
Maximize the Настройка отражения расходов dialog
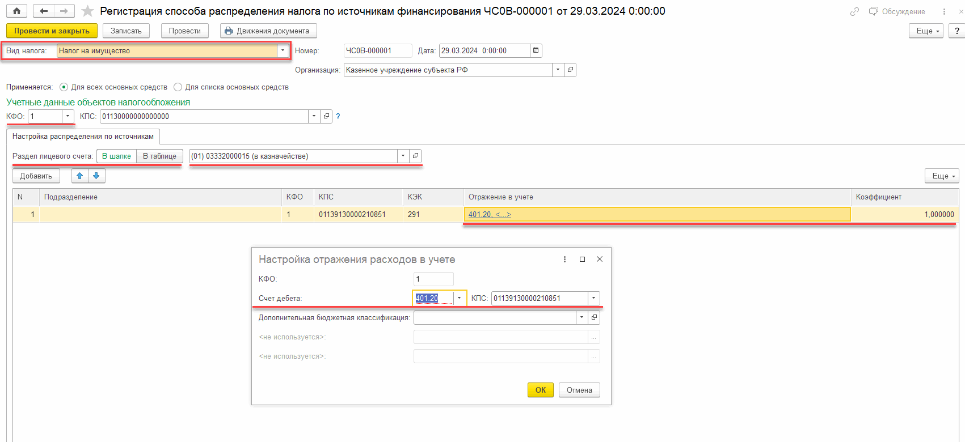pos(582,259)
